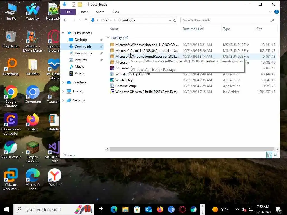Switch to details view icon in status bar

tap(269, 155)
